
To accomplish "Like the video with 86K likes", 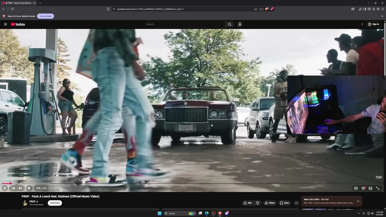I will (248, 203).
